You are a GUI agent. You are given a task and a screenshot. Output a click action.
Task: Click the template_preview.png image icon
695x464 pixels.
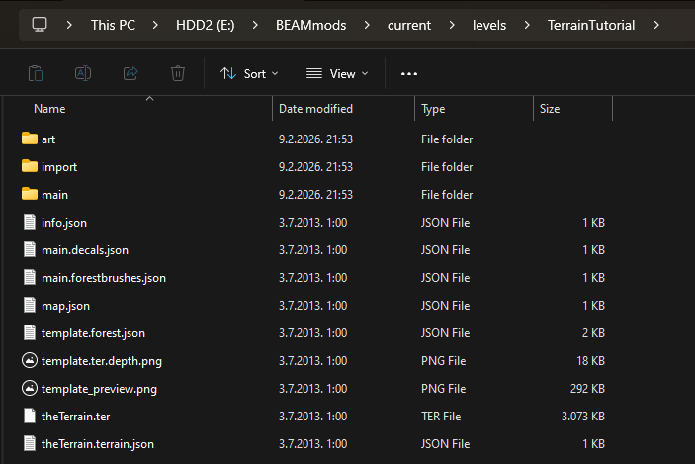tap(30, 388)
